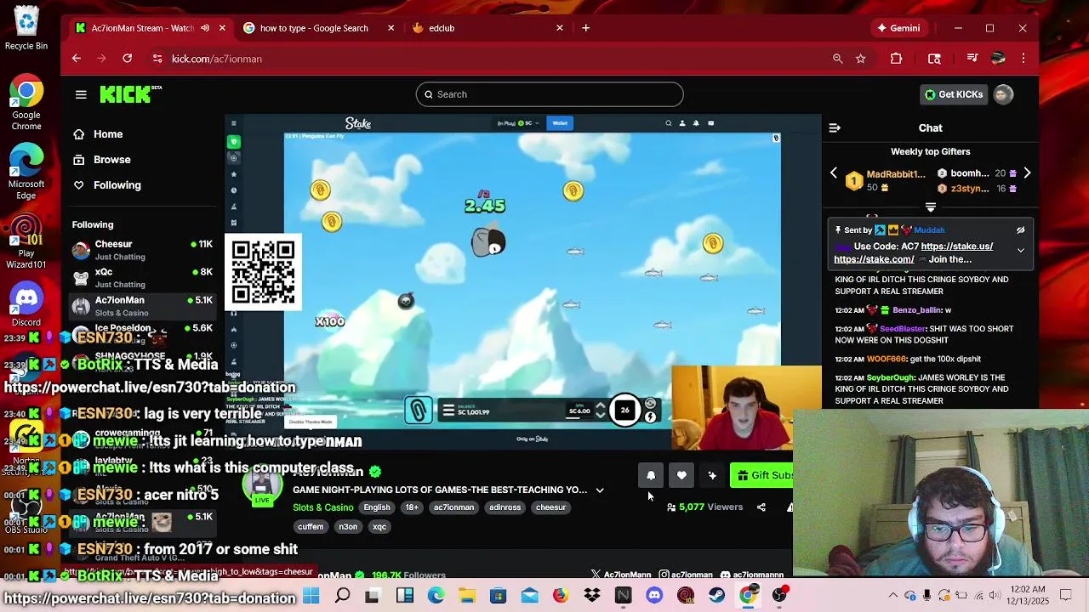Screen dimensions: 1089x612
Task: Share the stream via share icon
Action: click(761, 507)
